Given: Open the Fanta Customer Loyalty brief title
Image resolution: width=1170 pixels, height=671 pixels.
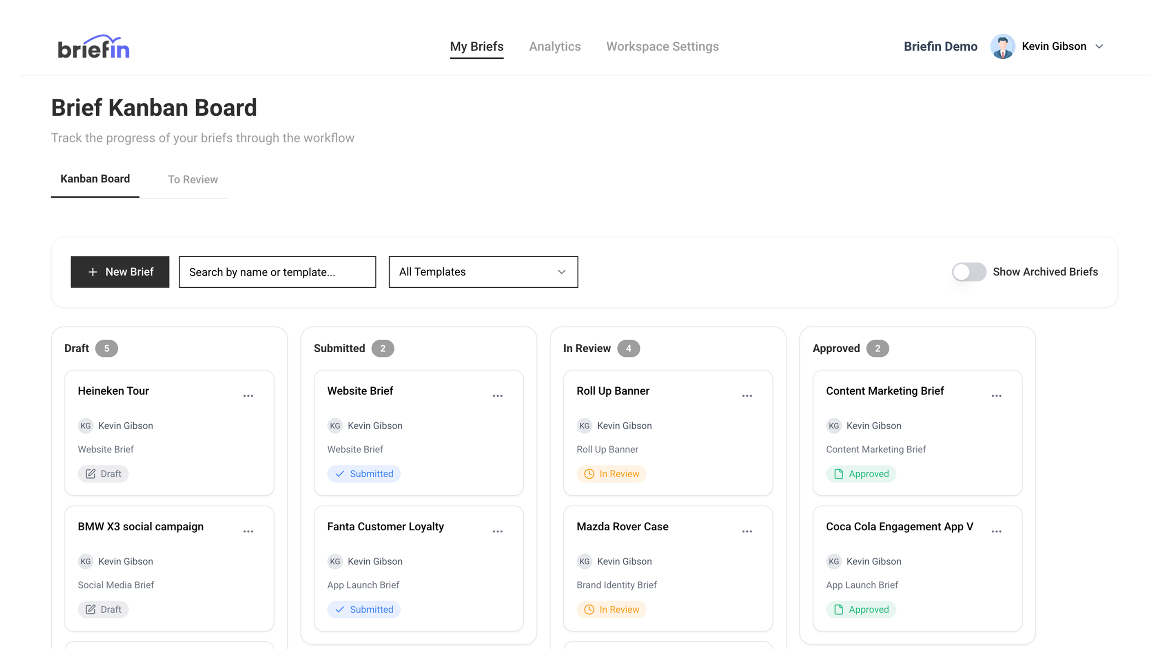Looking at the screenshot, I should pyautogui.click(x=386, y=526).
